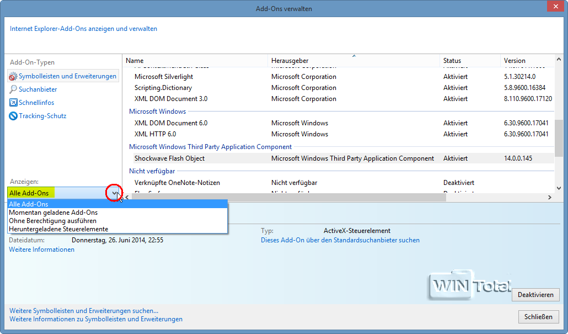Click 'Microsoft Windows Third Party Application Component' group header
Image resolution: width=568 pixels, height=334 pixels.
pyautogui.click(x=211, y=147)
